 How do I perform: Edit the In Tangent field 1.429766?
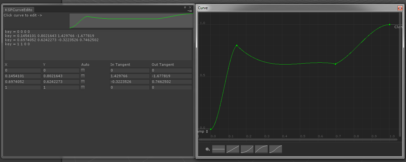[130, 76]
